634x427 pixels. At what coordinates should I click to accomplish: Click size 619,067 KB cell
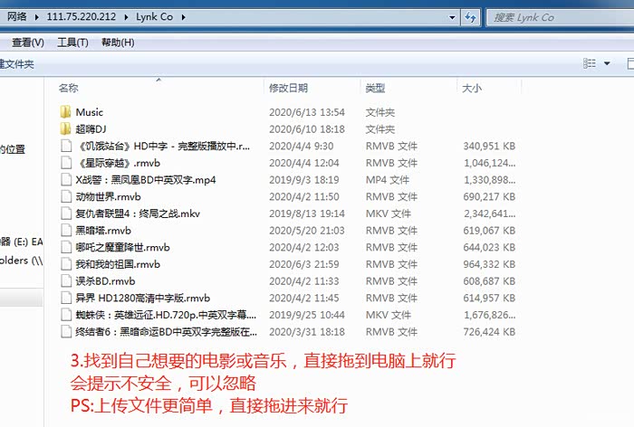[489, 231]
